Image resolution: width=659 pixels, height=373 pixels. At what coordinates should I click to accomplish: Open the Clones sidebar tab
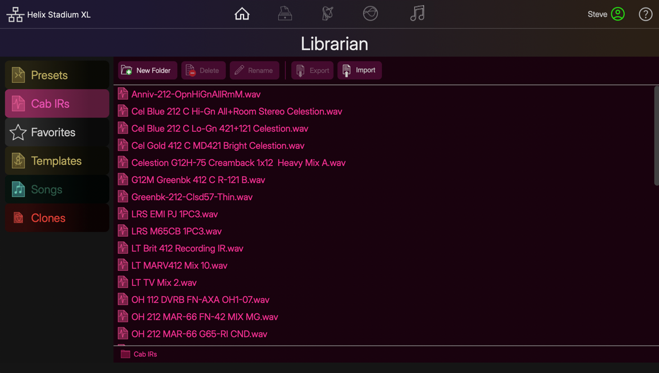point(57,218)
